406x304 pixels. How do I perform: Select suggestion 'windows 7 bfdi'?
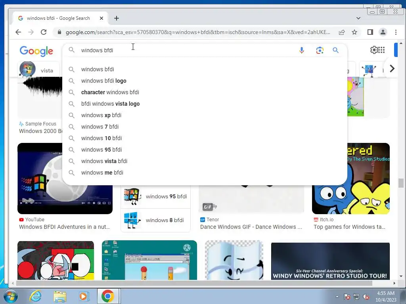pos(205,127)
